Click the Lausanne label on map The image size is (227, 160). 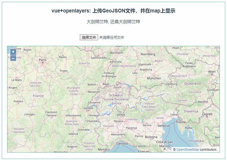pyautogui.click(x=94, y=102)
